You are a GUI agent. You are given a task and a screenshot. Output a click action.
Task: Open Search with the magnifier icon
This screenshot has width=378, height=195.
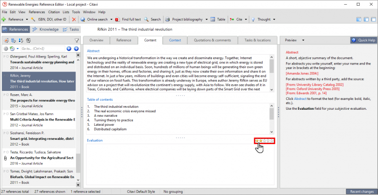click(152, 19)
